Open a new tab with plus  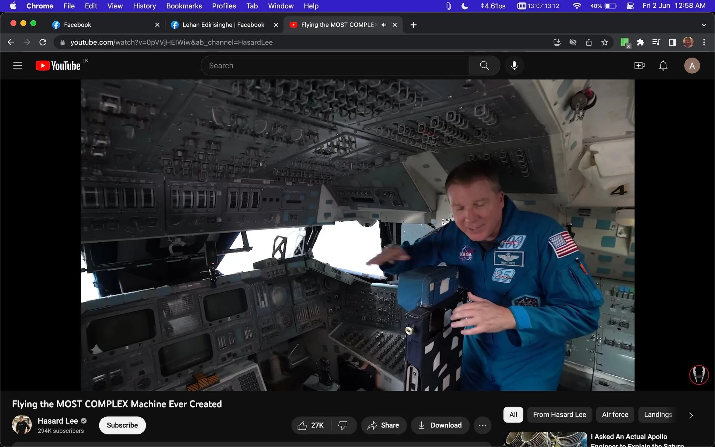(x=413, y=25)
